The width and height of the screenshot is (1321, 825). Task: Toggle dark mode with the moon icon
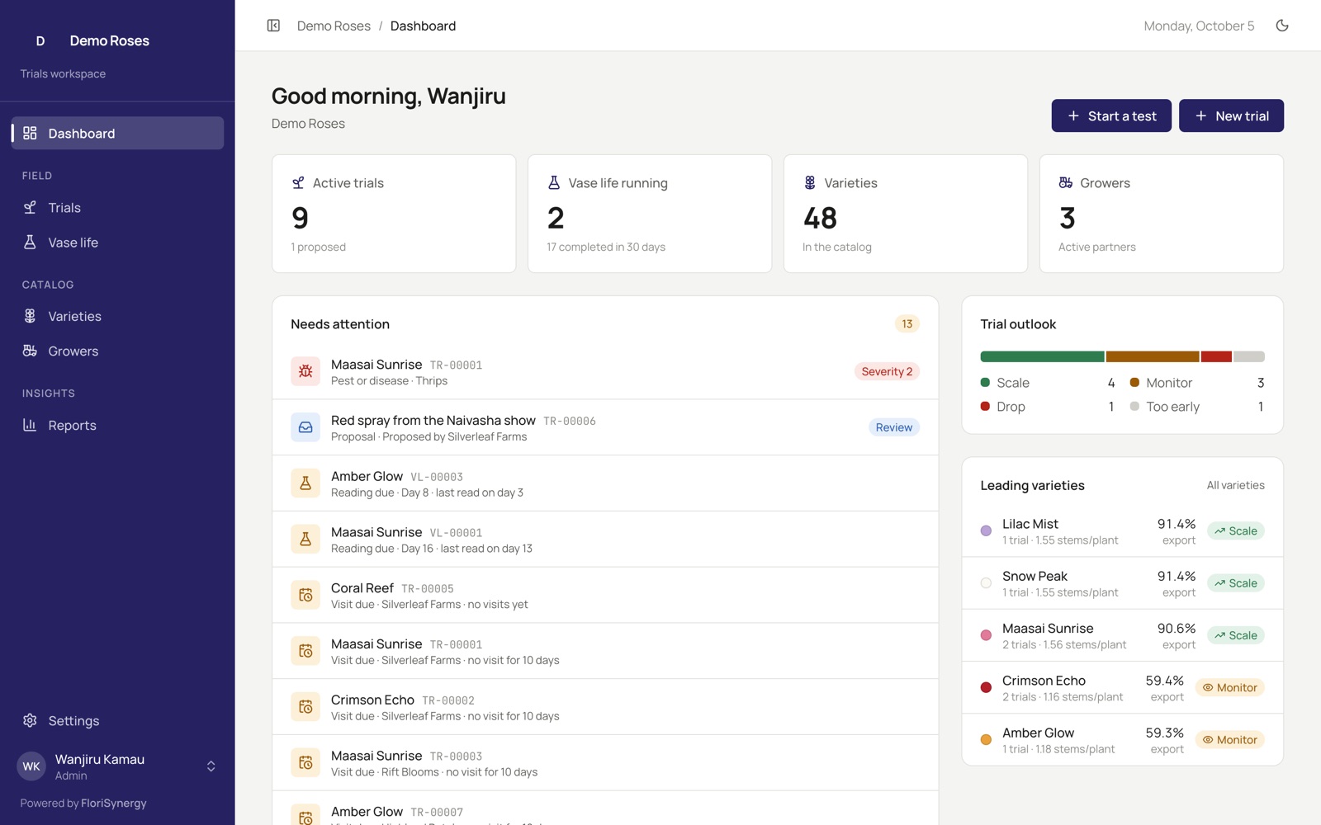(1282, 26)
